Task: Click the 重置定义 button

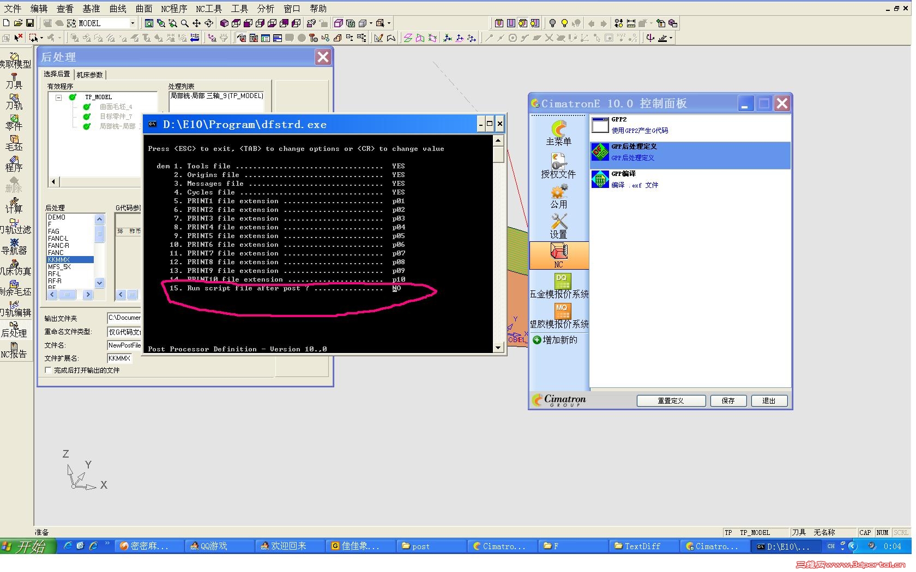Action: 671,401
